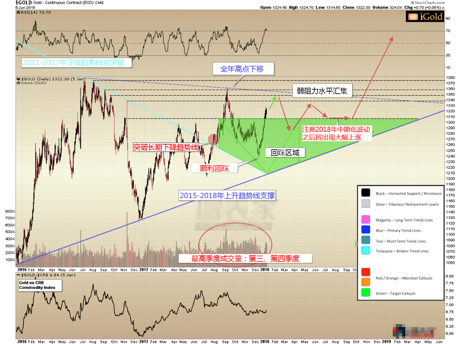Click the 顺利回踩 callout
The image size is (460, 344).
[x=214, y=168]
